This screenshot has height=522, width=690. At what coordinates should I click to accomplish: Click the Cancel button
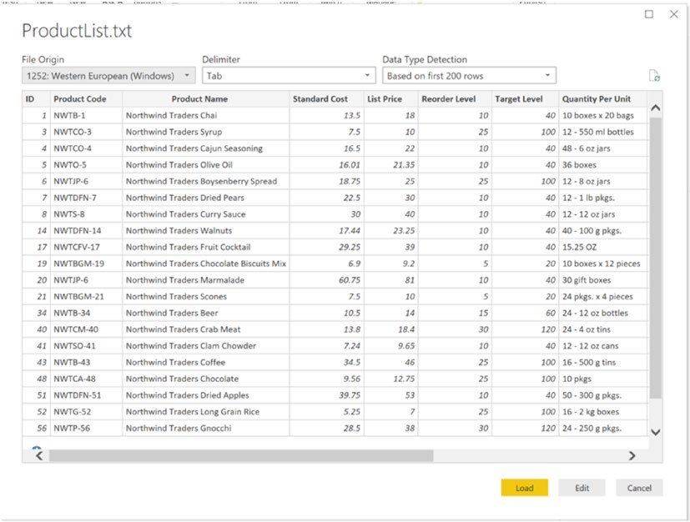pyautogui.click(x=639, y=488)
